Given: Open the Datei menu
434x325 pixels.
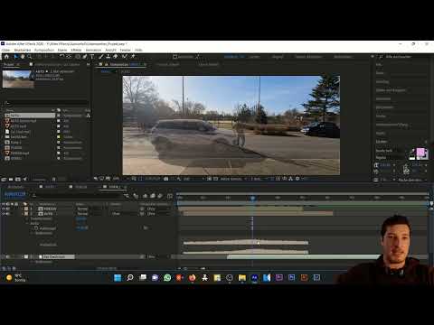Looking at the screenshot, I should point(5,50).
